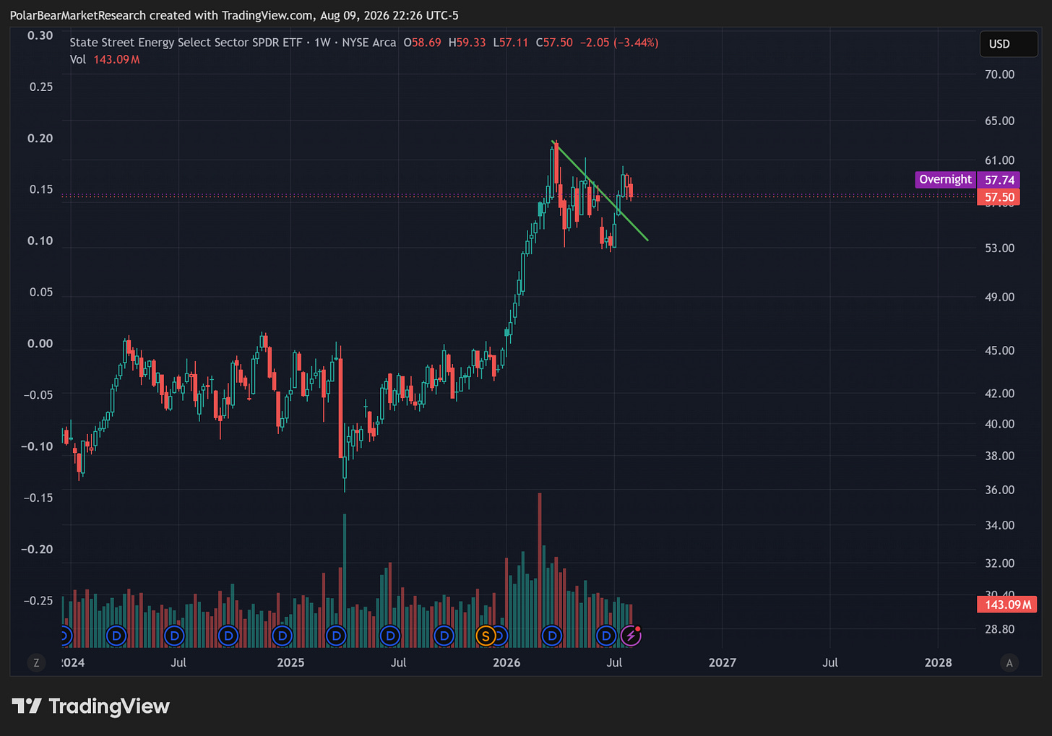Screen dimensions: 1052x736
Task: Click the 2026 label on the time axis
Action: coord(506,662)
